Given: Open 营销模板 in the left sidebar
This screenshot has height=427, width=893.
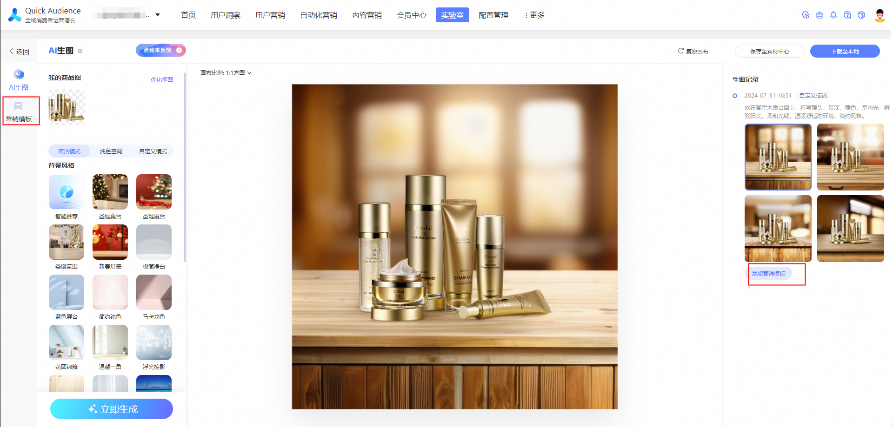Looking at the screenshot, I should pos(19,112).
